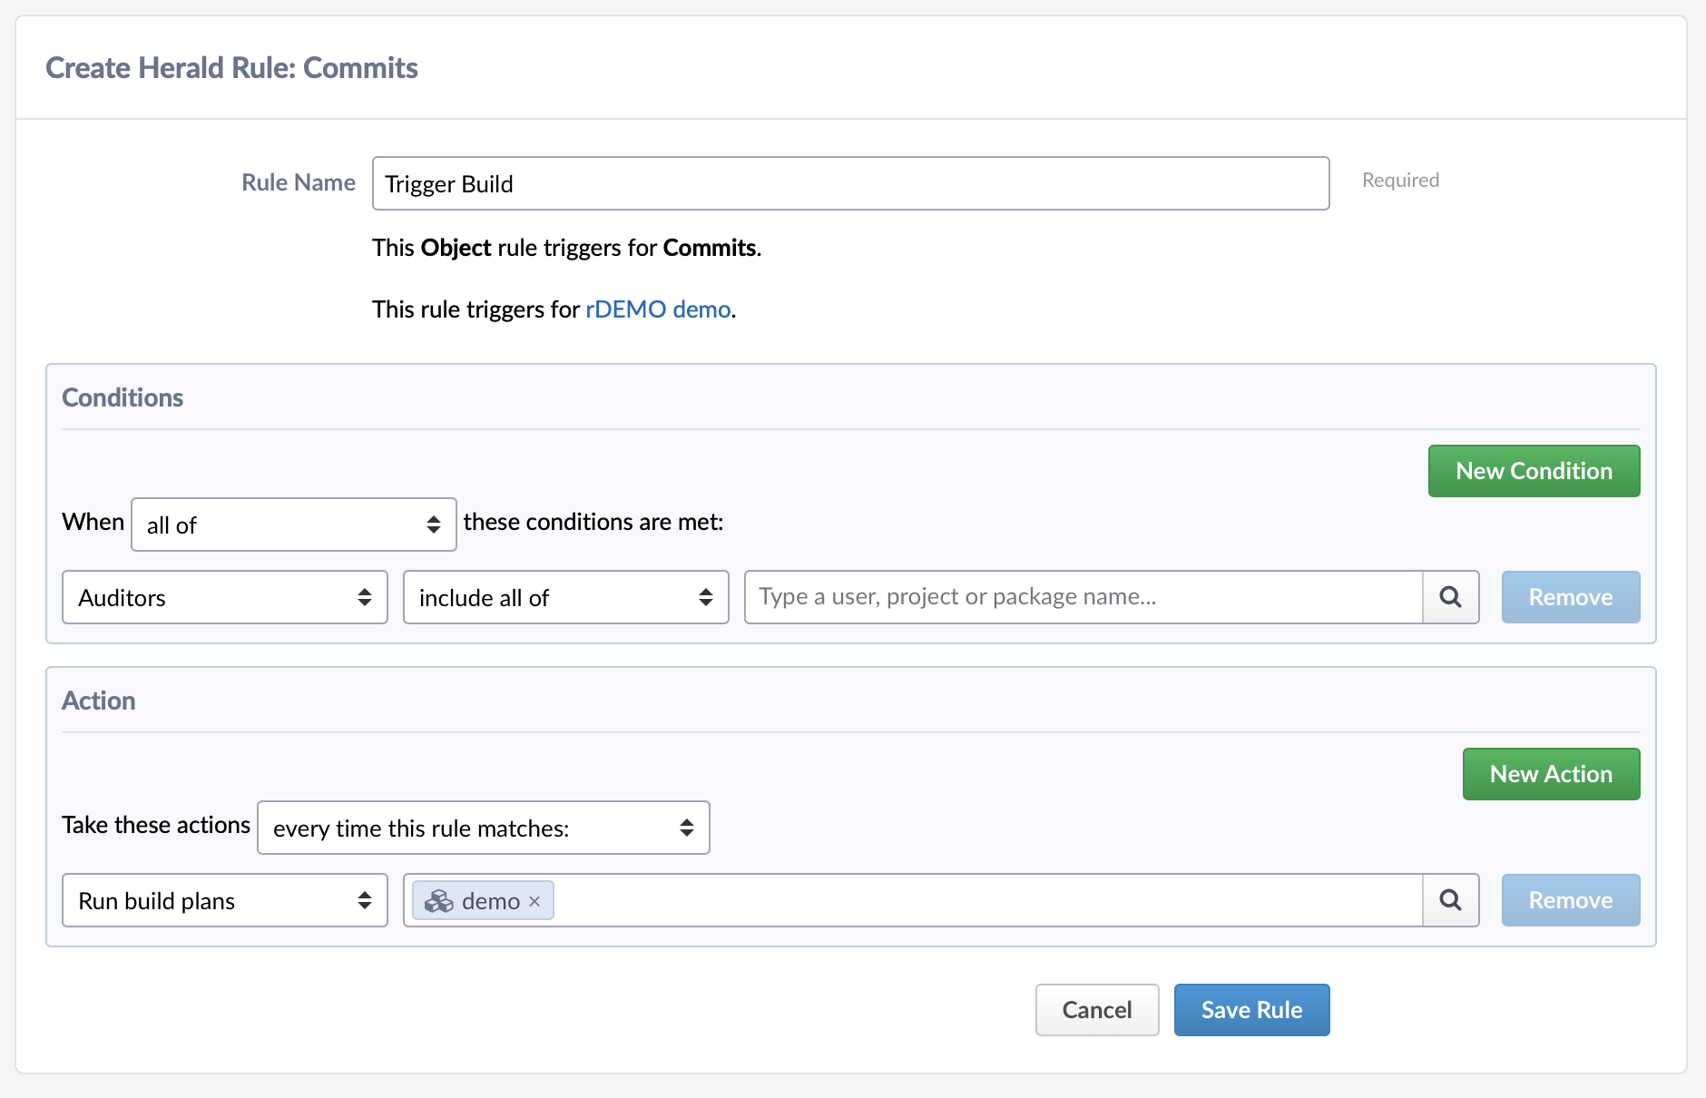Open the 'every time this rule matches' dropdown

pos(483,828)
